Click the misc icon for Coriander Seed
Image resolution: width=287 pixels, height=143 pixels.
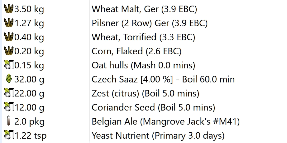click(x=9, y=107)
